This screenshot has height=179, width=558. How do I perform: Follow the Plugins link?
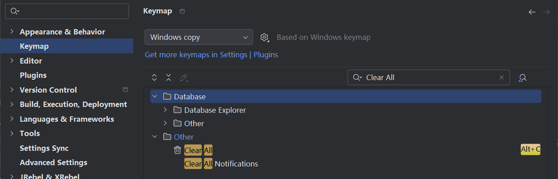click(266, 55)
